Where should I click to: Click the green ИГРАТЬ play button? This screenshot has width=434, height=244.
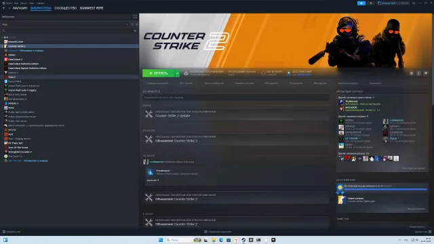[159, 73]
